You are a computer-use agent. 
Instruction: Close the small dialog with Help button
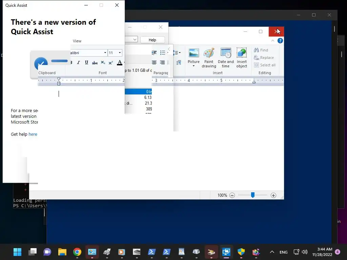pos(161,27)
